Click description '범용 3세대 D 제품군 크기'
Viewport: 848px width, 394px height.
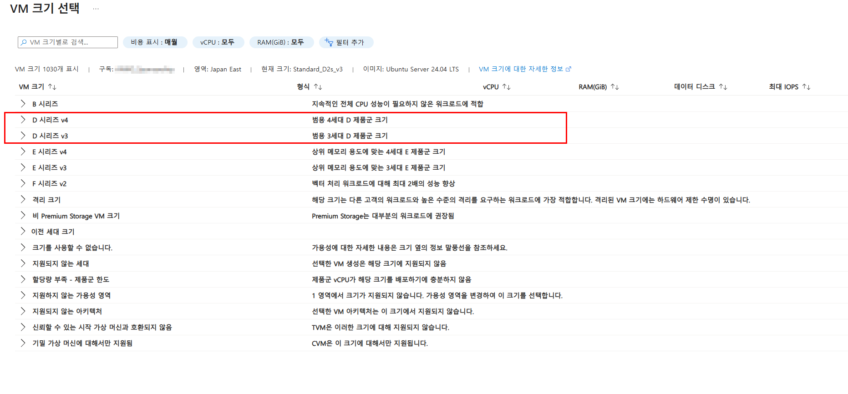350,136
